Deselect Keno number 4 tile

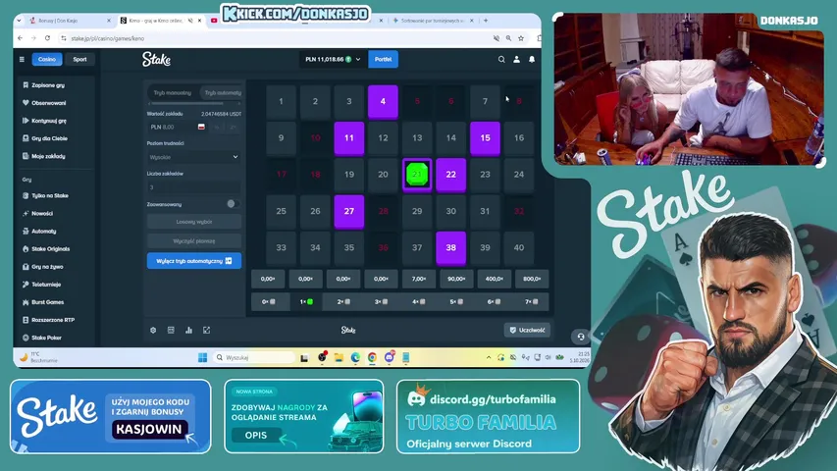click(x=383, y=101)
